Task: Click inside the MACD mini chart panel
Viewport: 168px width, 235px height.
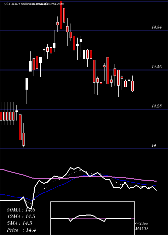Action: [x=92, y=218]
